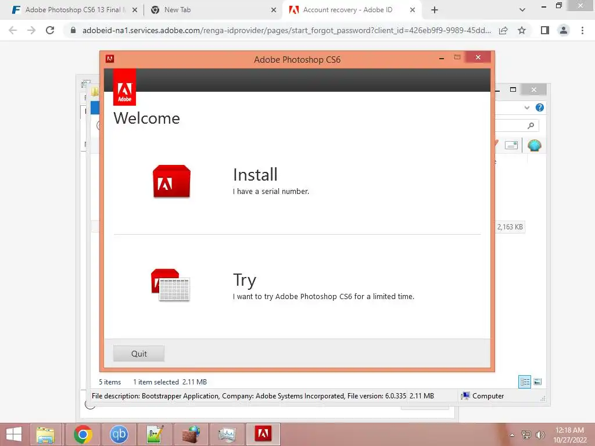Image resolution: width=595 pixels, height=446 pixels.
Task: Switch Explorer to large thumbnails view icon
Action: pyautogui.click(x=537, y=382)
